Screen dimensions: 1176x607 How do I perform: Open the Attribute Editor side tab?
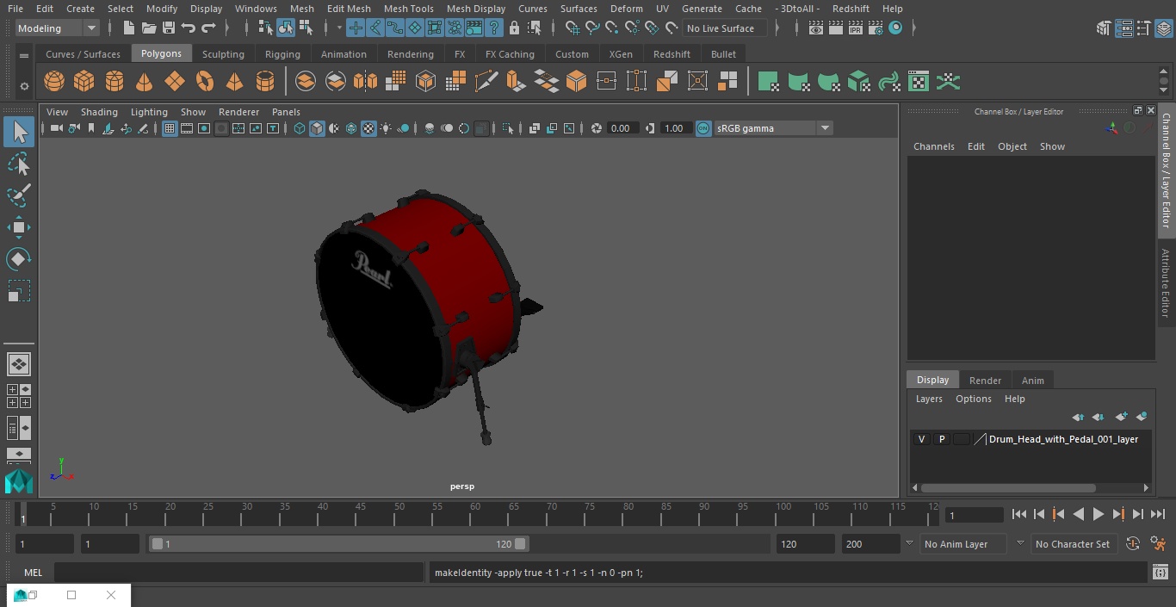(1166, 284)
